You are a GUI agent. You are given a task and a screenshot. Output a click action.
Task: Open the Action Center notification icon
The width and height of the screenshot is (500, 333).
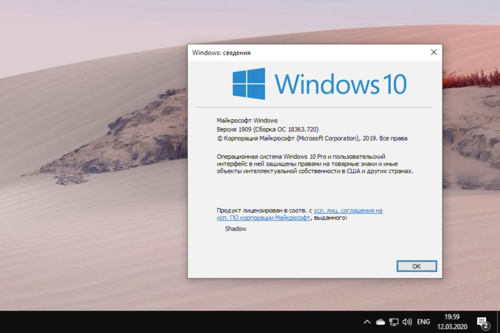483,322
